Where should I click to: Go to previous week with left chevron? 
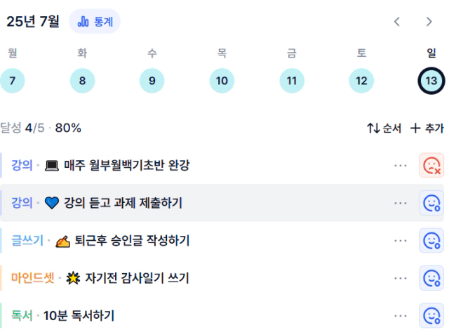(x=397, y=22)
